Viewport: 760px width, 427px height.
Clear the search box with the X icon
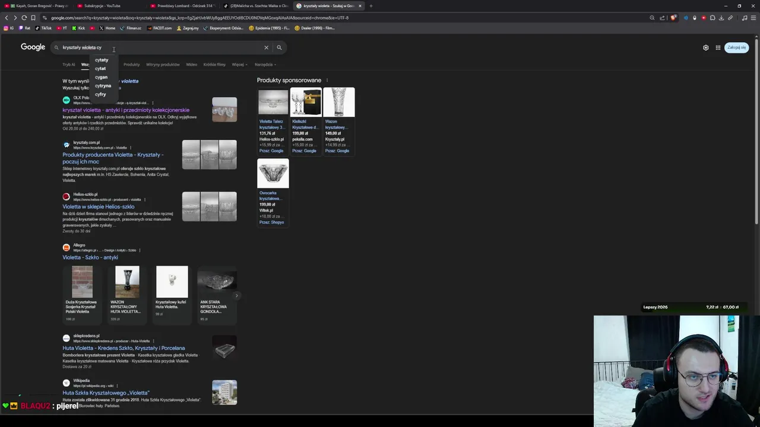pos(266,47)
